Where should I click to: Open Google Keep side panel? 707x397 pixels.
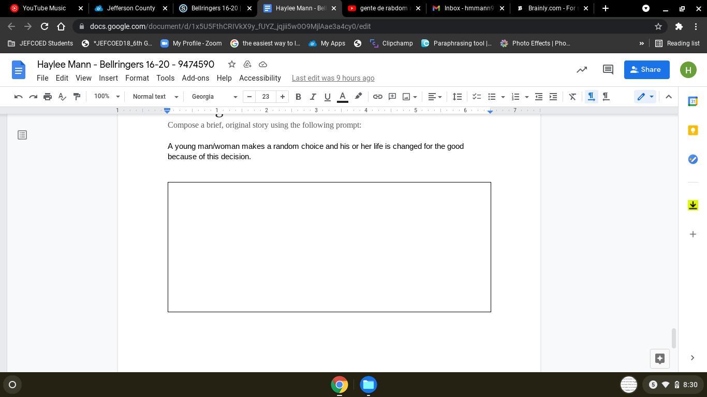693,130
